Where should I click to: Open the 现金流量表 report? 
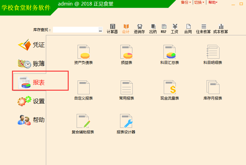170,90
